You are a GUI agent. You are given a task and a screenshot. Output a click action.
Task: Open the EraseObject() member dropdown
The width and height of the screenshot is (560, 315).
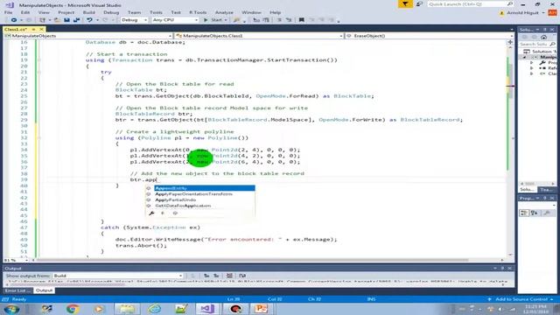pyautogui.click(x=430, y=36)
